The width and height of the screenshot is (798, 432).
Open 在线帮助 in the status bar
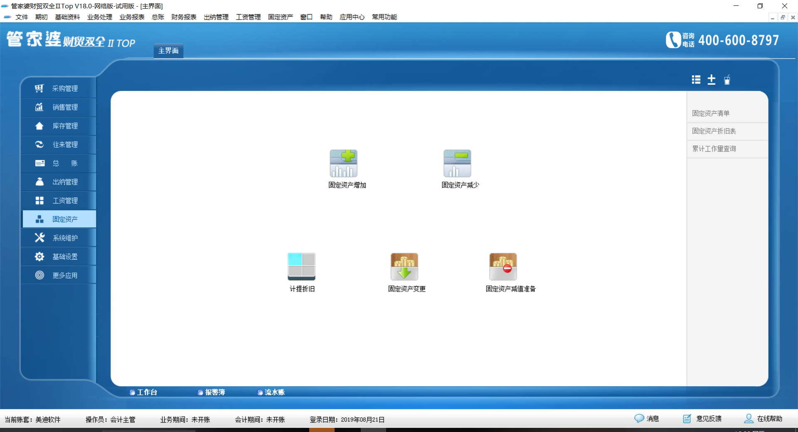tap(763, 419)
